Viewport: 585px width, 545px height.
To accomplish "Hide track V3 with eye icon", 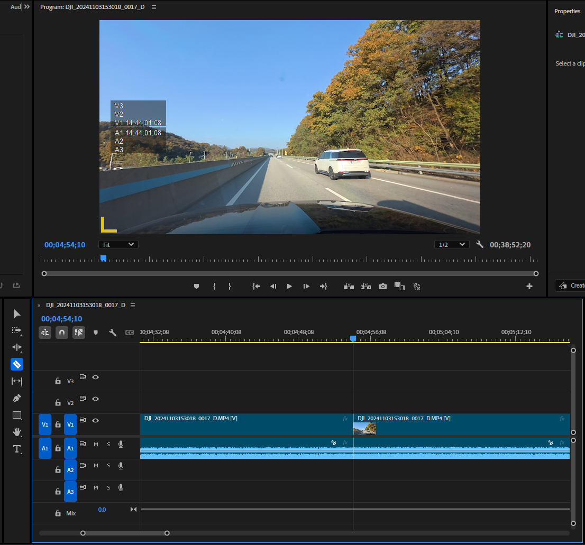I will pyautogui.click(x=96, y=377).
